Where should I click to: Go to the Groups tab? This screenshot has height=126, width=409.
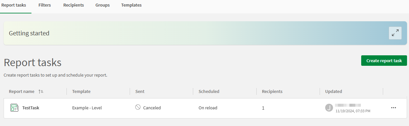point(102,5)
